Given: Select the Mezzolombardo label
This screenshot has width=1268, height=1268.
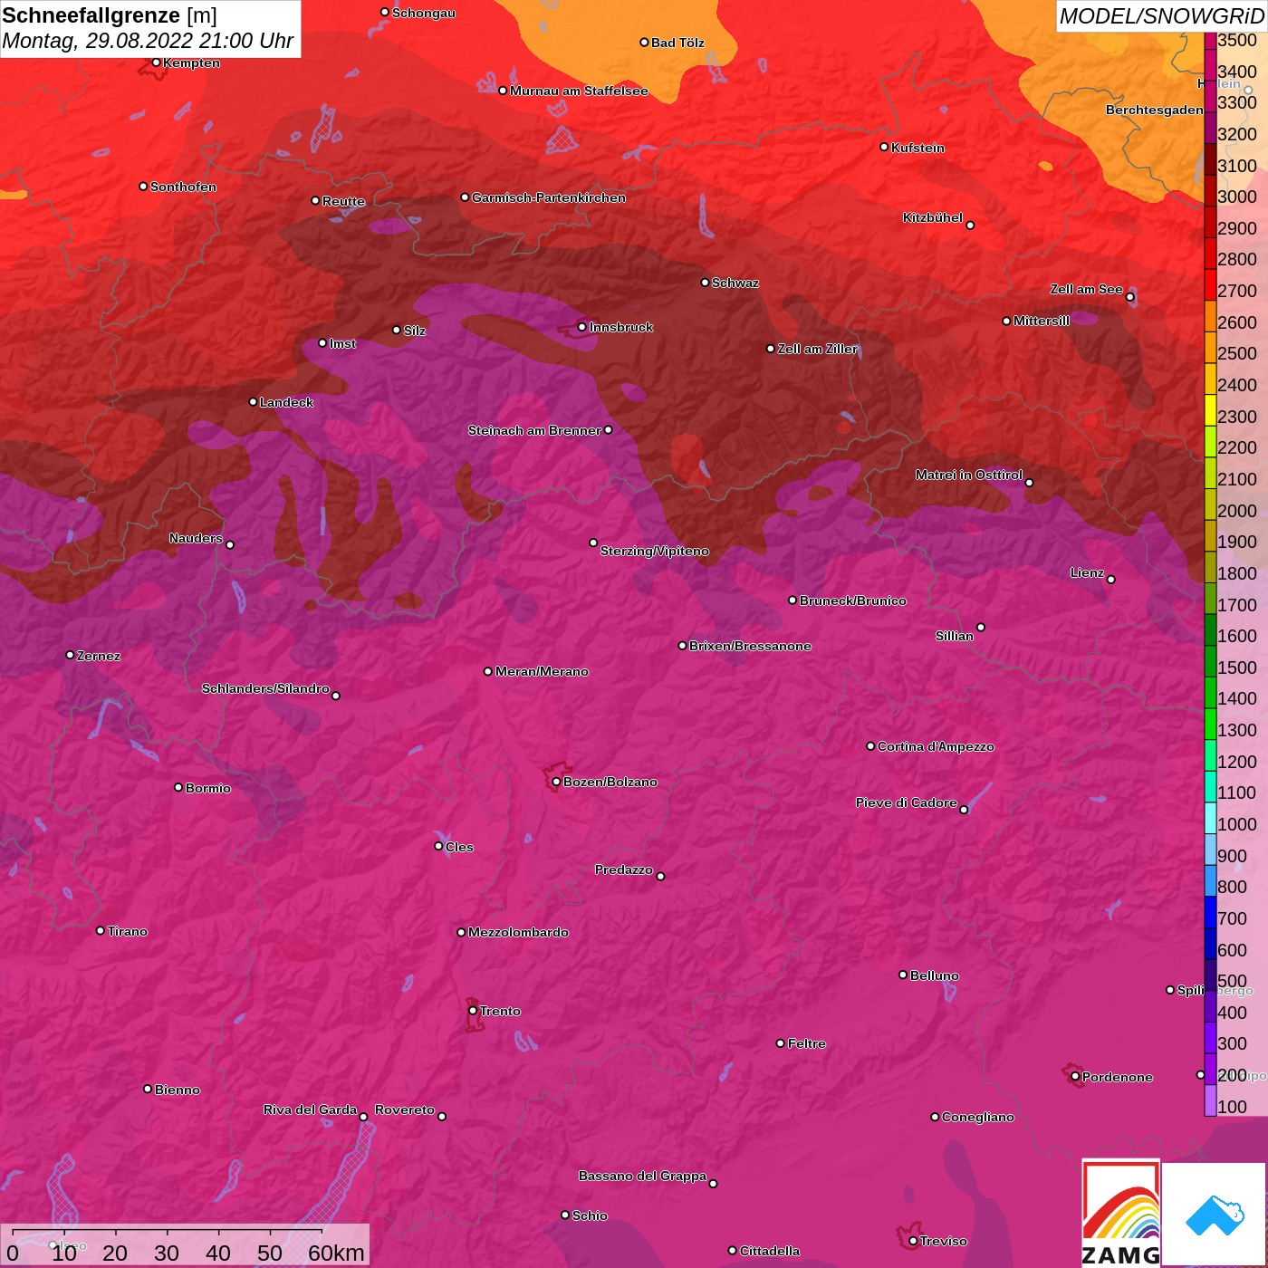Looking at the screenshot, I should (x=518, y=932).
